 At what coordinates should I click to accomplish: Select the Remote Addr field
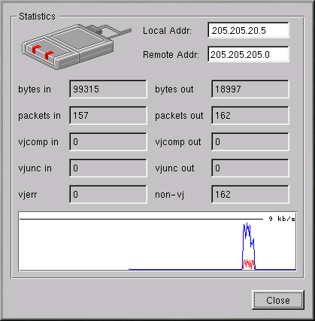point(248,54)
